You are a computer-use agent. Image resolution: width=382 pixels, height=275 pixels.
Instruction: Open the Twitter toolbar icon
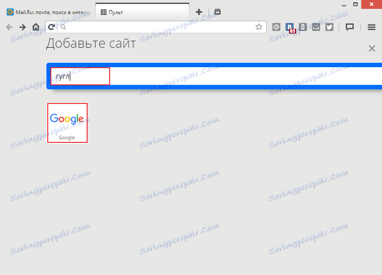pos(329,27)
